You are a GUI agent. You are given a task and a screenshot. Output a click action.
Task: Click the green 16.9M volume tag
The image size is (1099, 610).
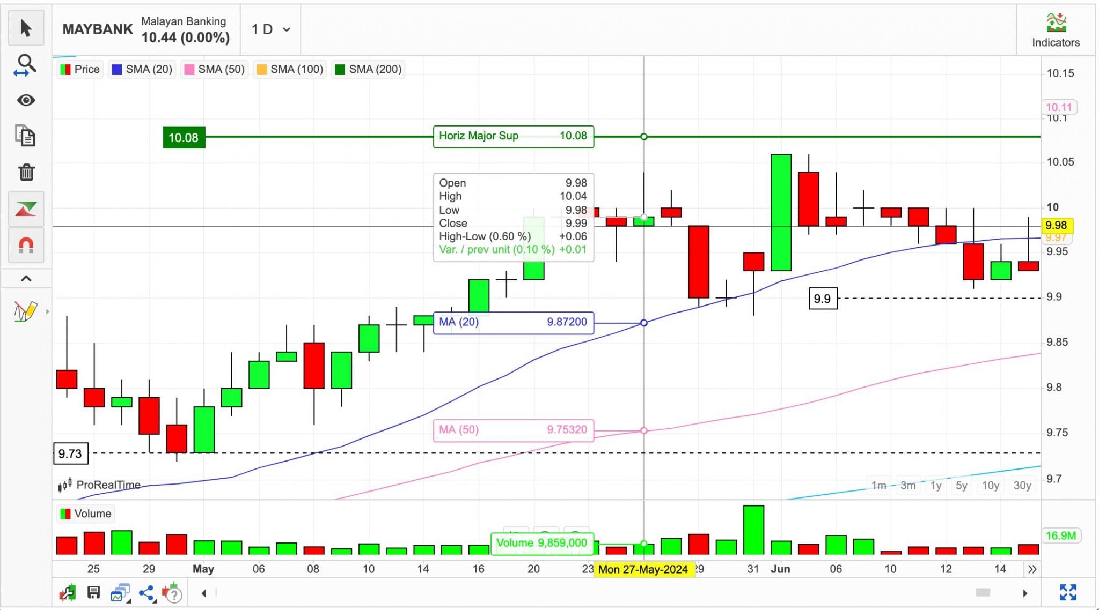[x=1060, y=535]
